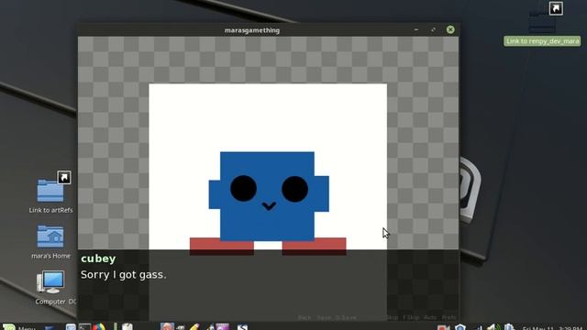Open the Chrome icon in the taskbar
The height and width of the screenshot is (330, 587).
99,327
